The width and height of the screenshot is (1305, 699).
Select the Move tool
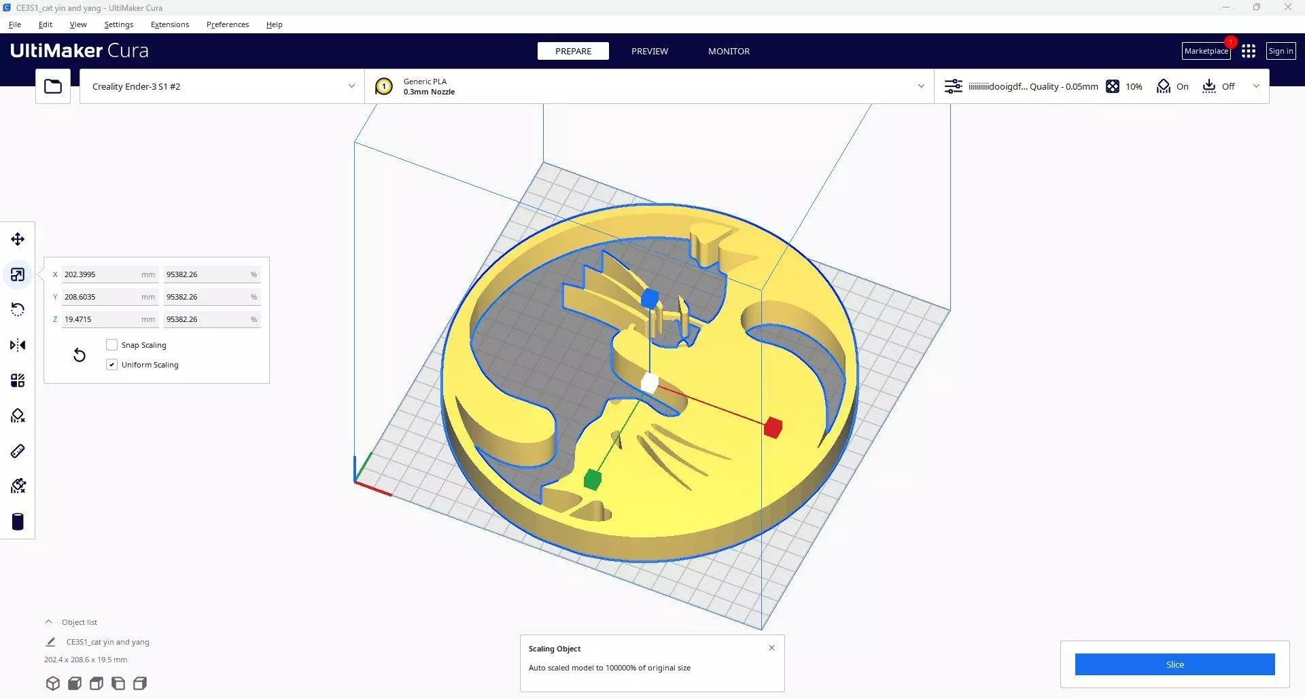(x=18, y=239)
